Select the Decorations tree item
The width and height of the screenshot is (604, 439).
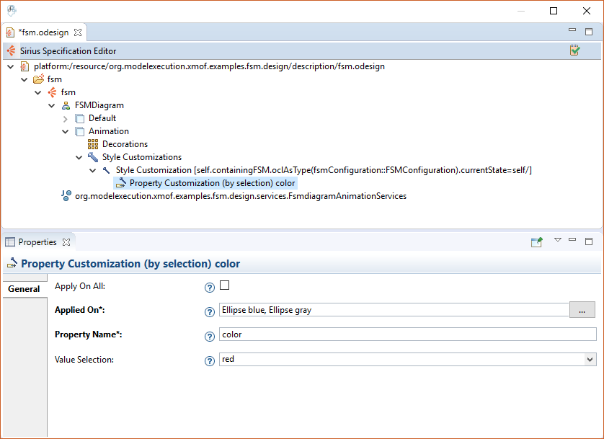click(x=125, y=144)
